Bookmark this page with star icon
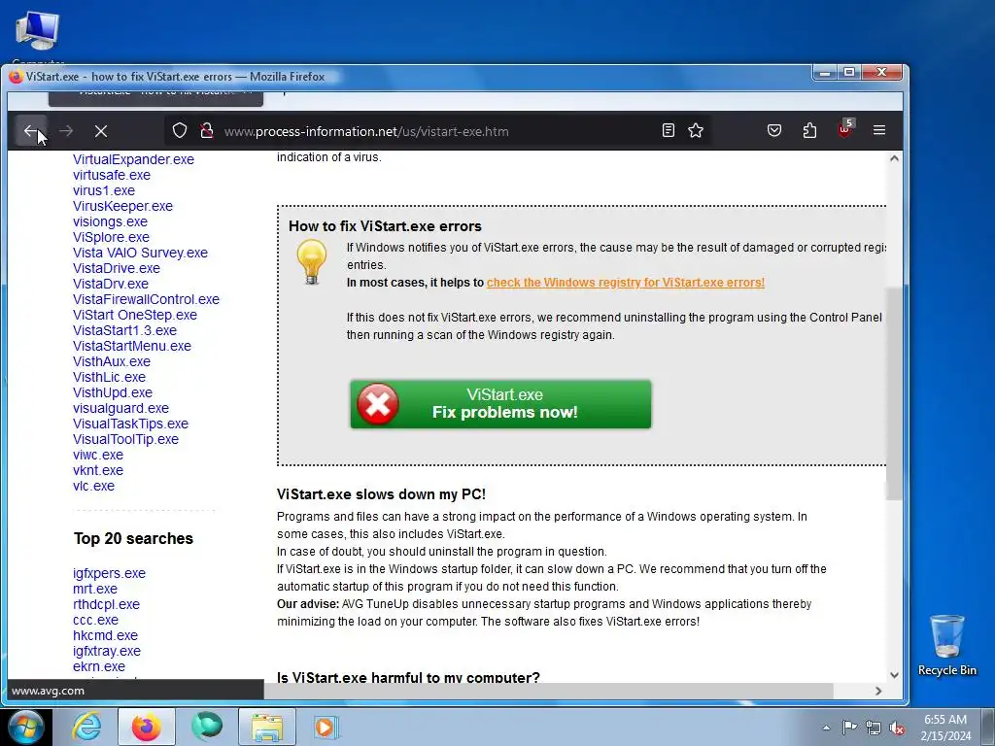The width and height of the screenshot is (995, 746). pyautogui.click(x=696, y=131)
